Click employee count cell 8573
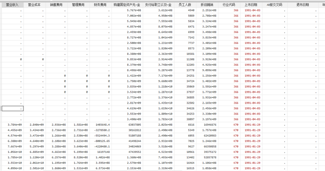Screen dimensions: 325x171 point(185,48)
